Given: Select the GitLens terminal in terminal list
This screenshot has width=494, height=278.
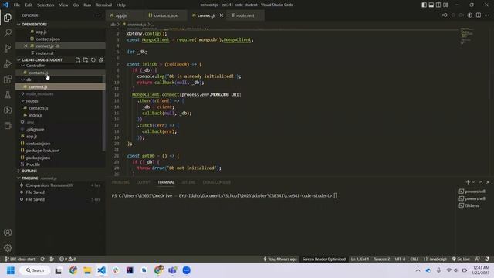Looking at the screenshot, I should (472, 205).
